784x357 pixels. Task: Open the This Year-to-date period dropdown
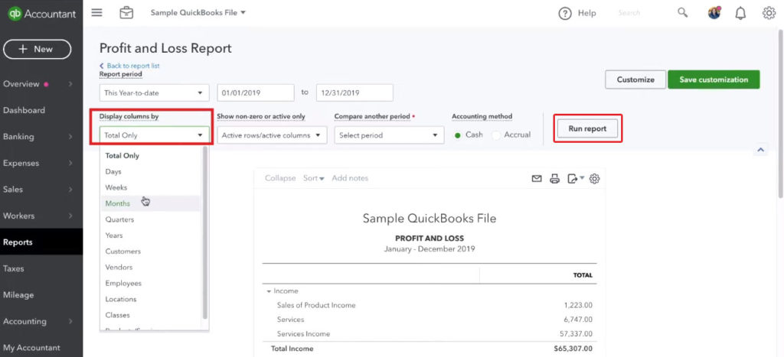[x=154, y=92]
